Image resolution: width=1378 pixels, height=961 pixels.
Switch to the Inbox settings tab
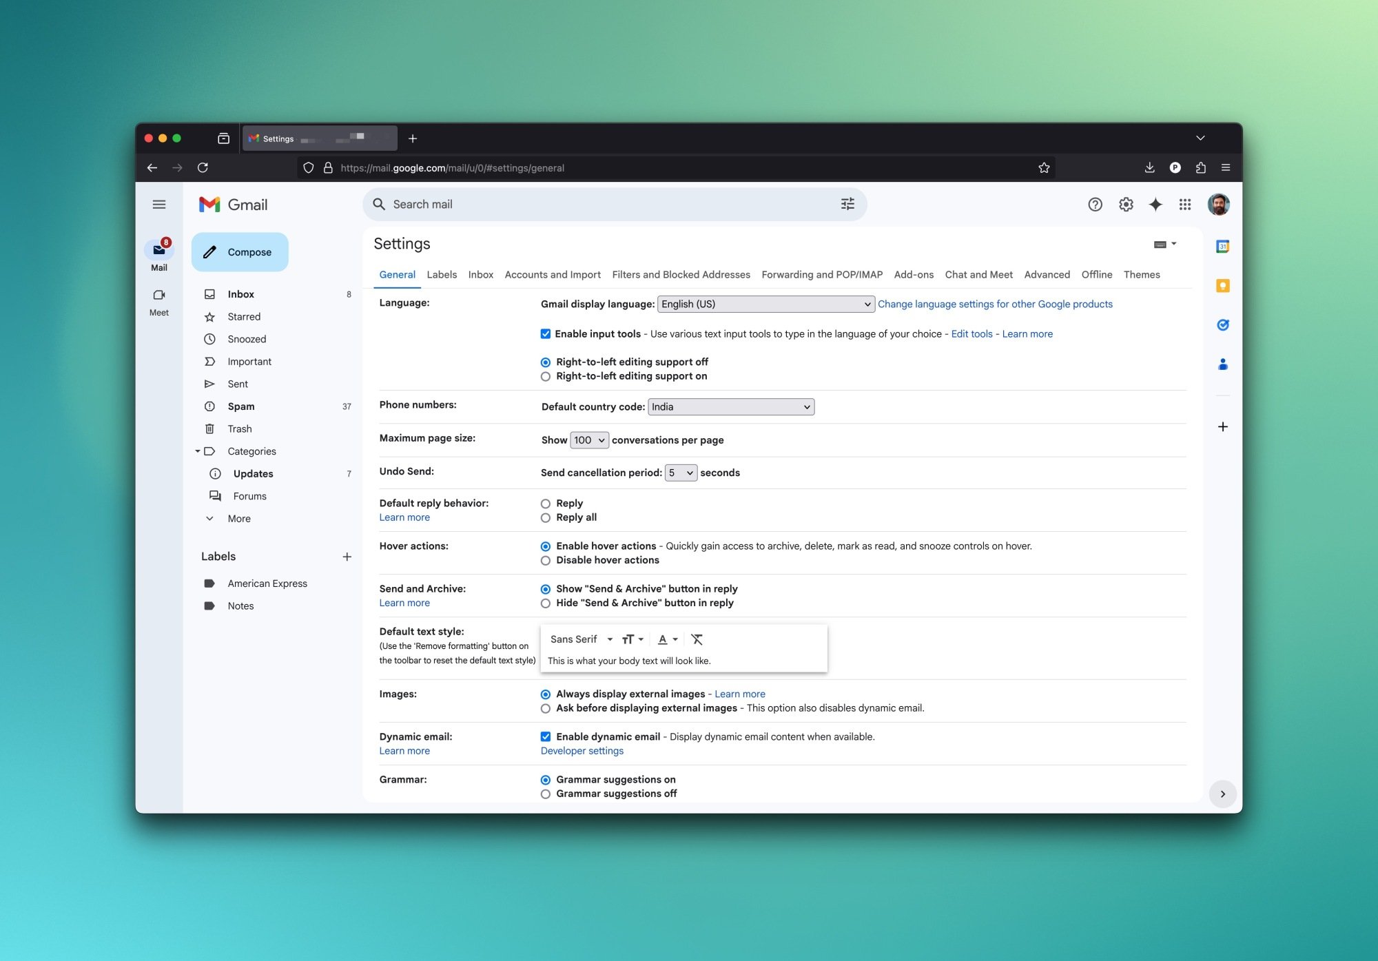tap(481, 275)
